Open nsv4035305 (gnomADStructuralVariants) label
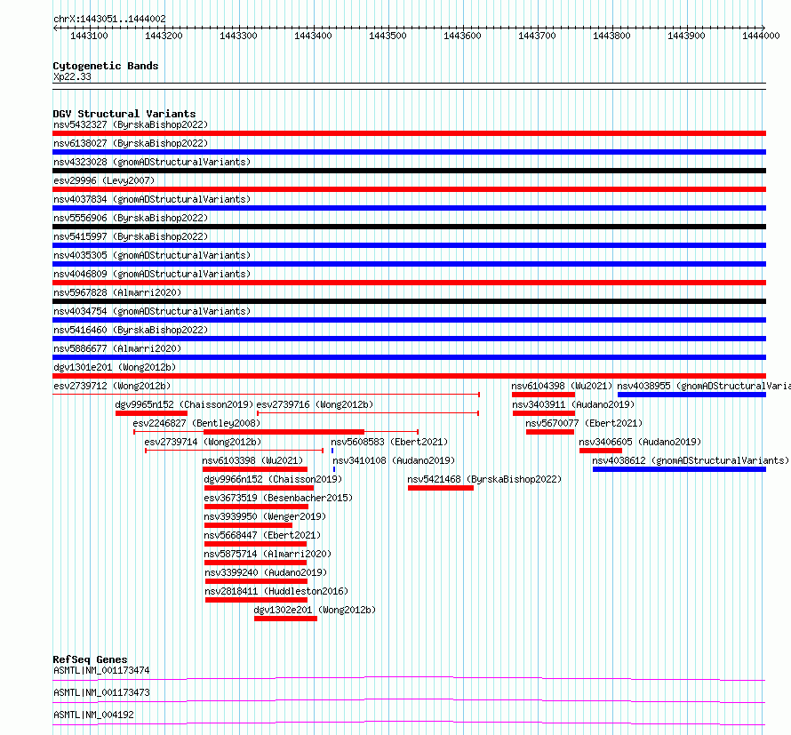The width and height of the screenshot is (791, 735). (x=152, y=255)
